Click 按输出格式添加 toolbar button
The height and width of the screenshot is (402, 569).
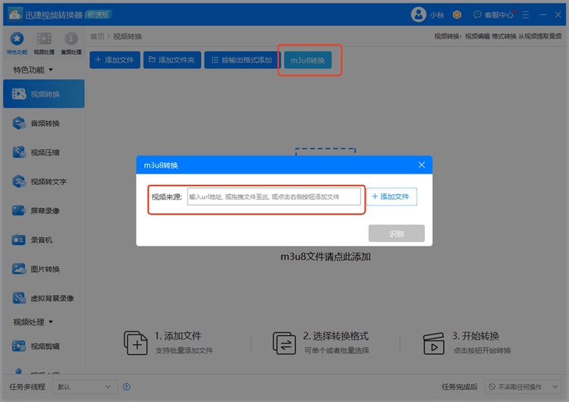[x=242, y=60]
